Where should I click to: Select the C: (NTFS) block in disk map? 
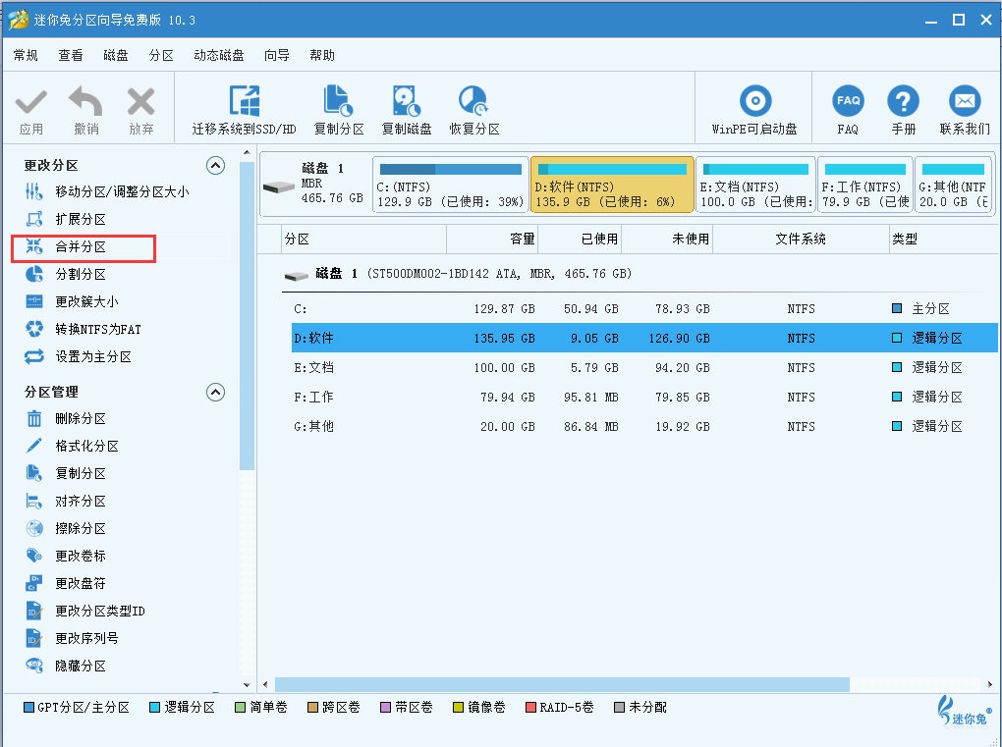tap(451, 186)
